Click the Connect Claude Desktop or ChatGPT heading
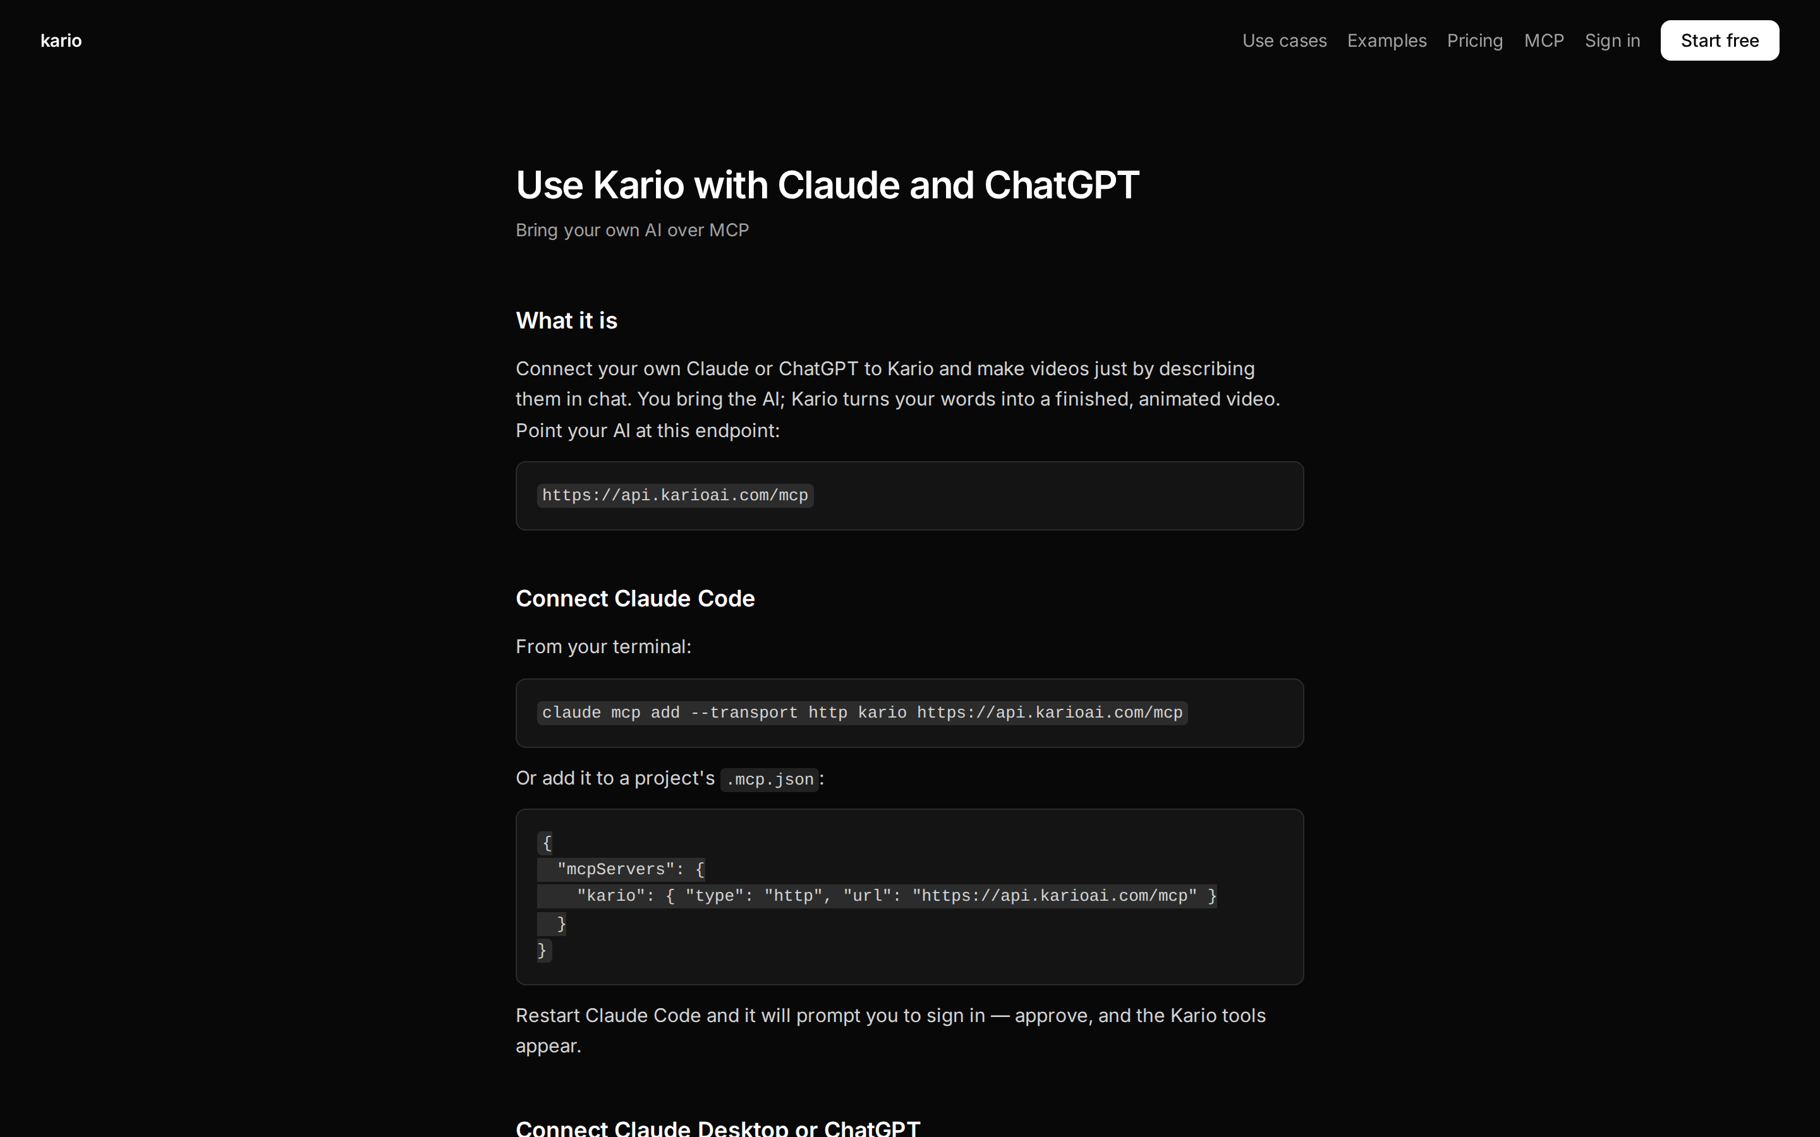 click(717, 1128)
